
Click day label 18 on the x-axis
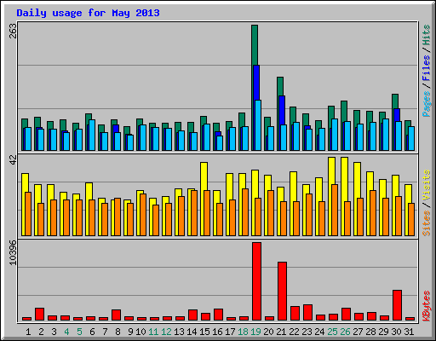[x=243, y=332]
